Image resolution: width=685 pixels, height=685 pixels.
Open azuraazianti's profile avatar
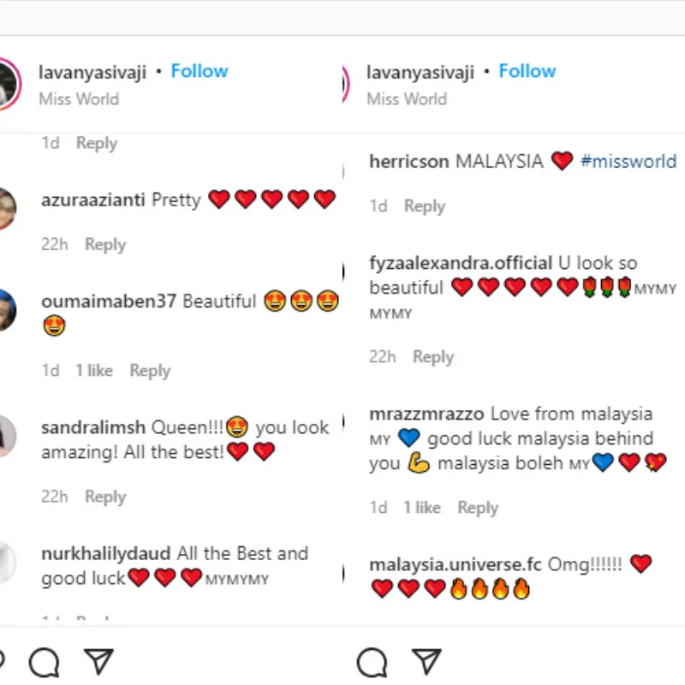click(x=7, y=208)
